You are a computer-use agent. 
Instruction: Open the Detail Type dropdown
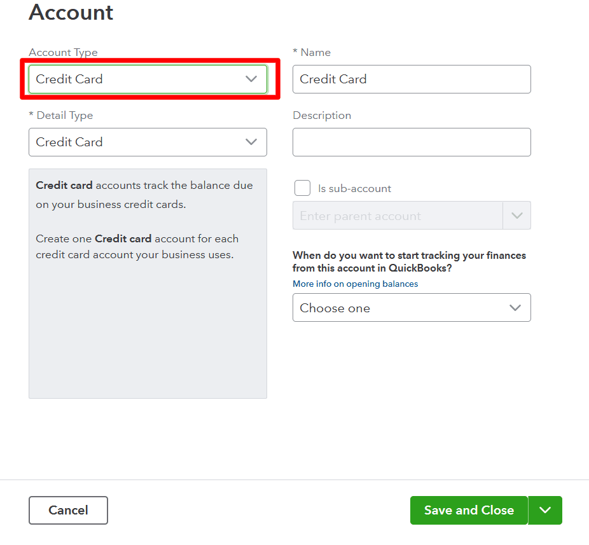coord(148,142)
